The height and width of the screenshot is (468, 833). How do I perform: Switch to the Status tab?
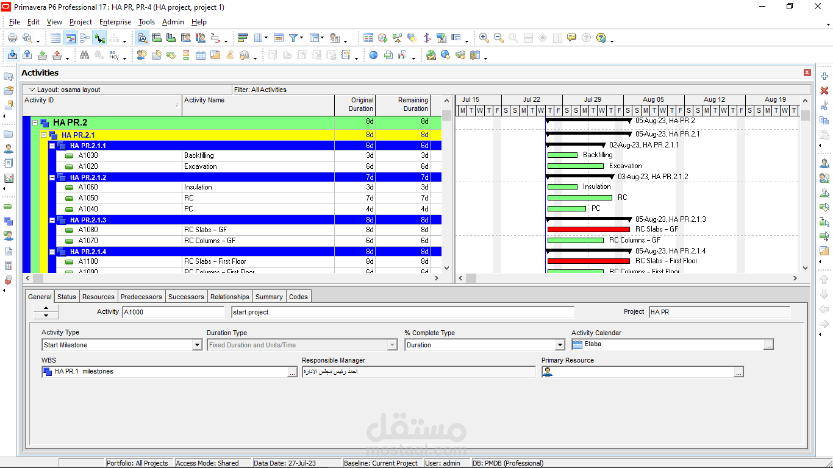tap(66, 297)
